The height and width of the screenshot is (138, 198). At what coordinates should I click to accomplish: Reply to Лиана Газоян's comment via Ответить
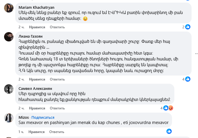pyautogui.click(x=57, y=79)
